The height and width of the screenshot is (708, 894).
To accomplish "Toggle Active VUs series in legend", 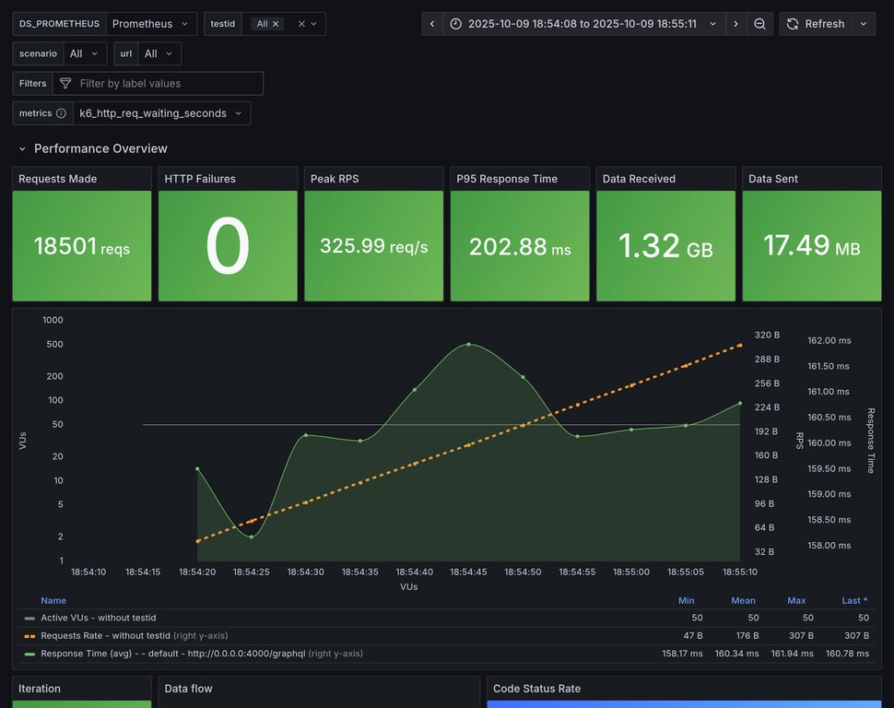I will (98, 618).
